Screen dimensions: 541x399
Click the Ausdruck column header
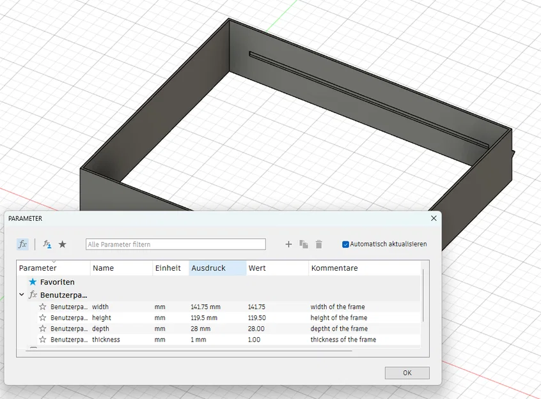pyautogui.click(x=217, y=268)
